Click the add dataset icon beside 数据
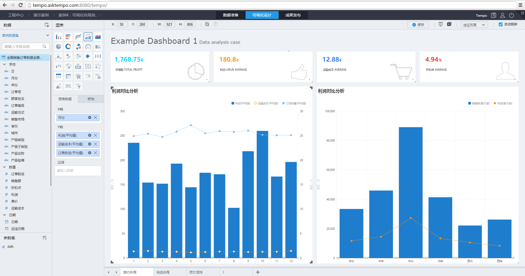 [x=47, y=25]
